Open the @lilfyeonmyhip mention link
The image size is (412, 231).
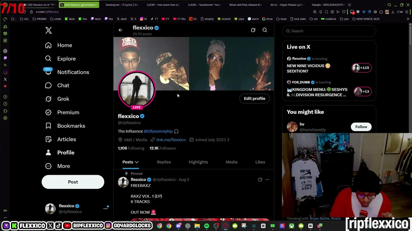click(158, 131)
